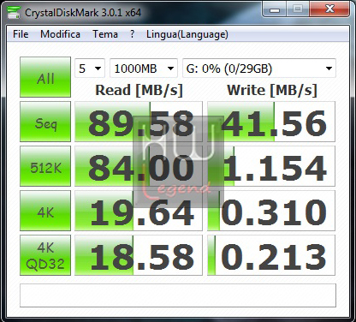The image size is (356, 322).
Task: Run all benchmarks with the All button
Action: (45, 77)
